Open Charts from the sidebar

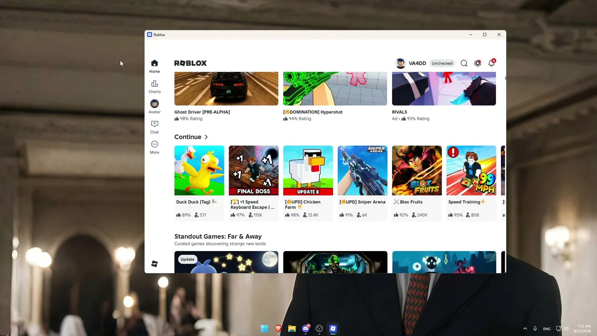tap(154, 87)
